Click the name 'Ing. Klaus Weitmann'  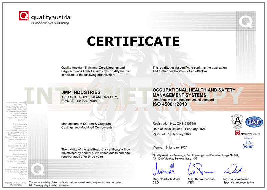236,179
